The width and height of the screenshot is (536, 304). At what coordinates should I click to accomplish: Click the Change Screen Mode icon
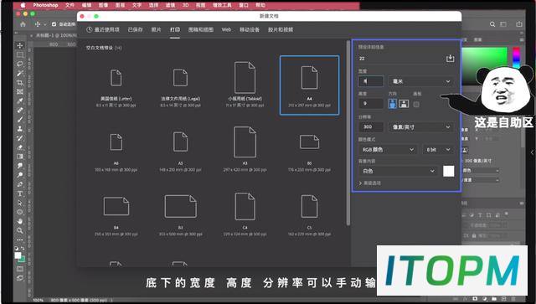(x=20, y=278)
